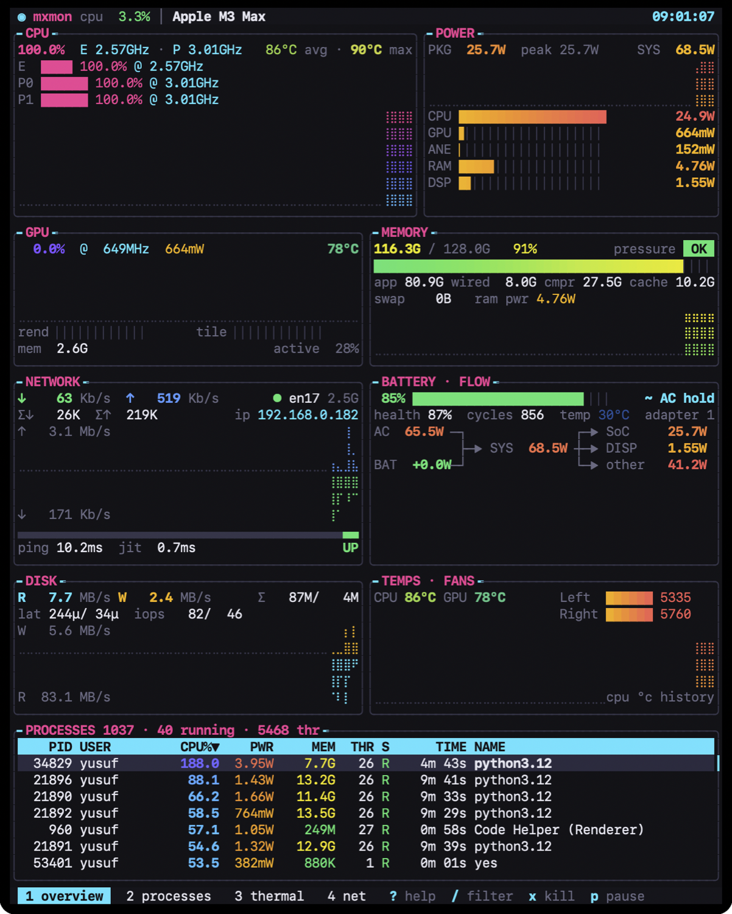Switch to the 4 net tab
This screenshot has width=732, height=914.
pos(347,896)
